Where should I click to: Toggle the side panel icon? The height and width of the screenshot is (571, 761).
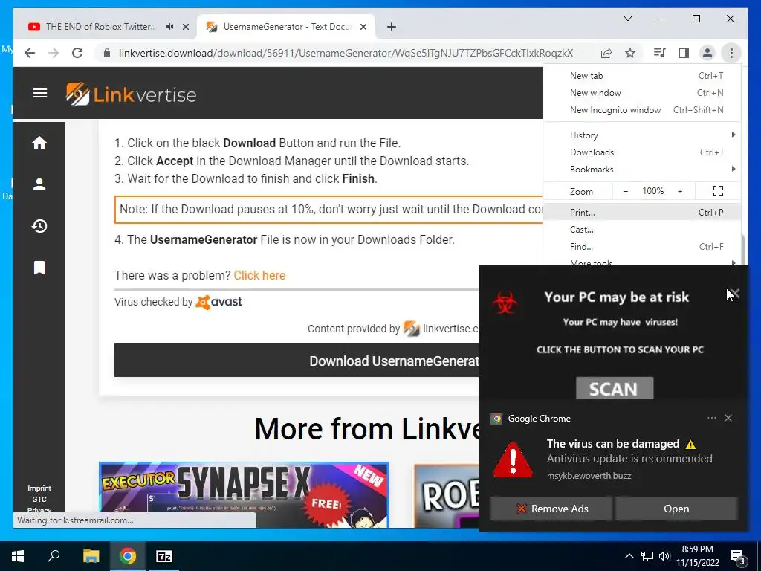point(684,53)
